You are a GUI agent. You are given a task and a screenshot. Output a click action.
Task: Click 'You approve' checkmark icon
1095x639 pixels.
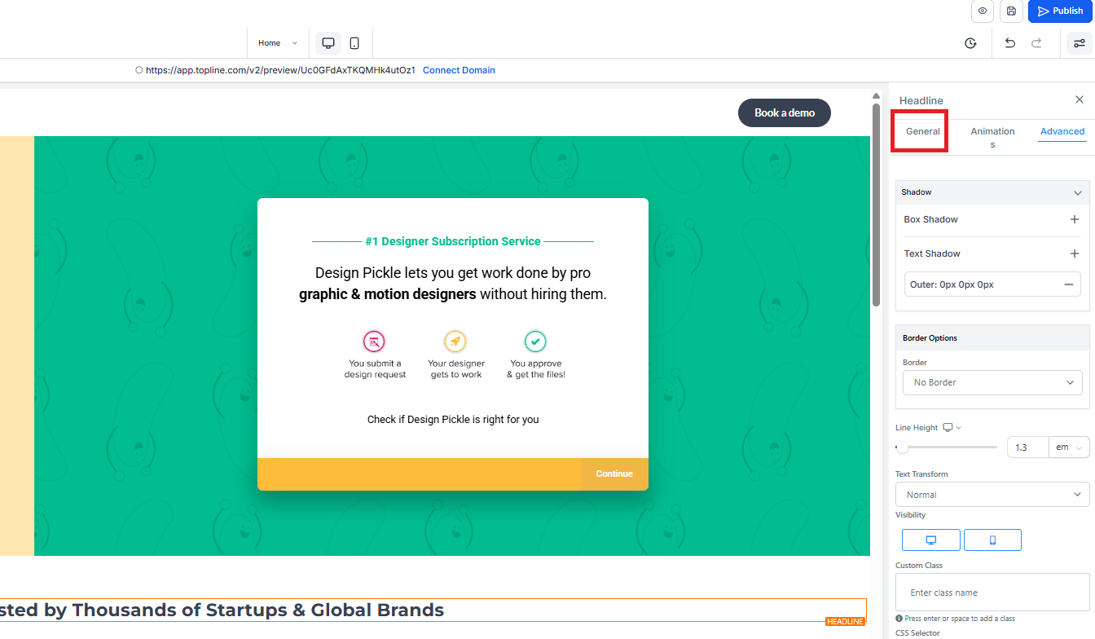[535, 341]
